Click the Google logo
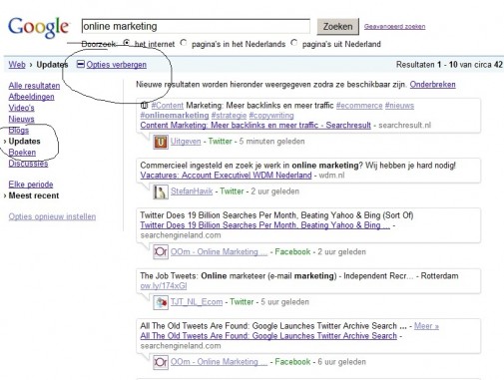504x380 pixels. coord(39,27)
